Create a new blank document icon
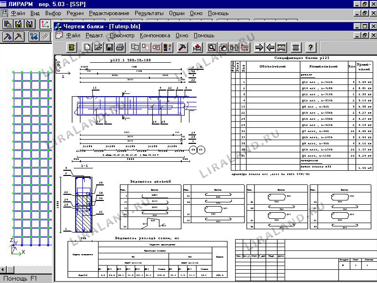Image resolution: width=377 pixels, height=283 pixels. [88, 47]
